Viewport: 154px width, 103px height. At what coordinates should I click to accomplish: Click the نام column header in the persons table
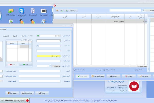(x=131, y=16)
